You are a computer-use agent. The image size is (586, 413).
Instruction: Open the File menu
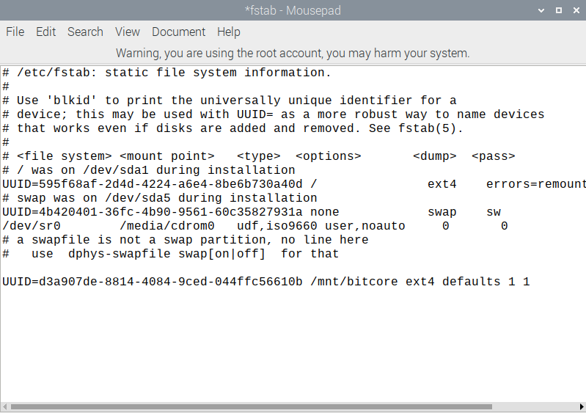(x=15, y=32)
